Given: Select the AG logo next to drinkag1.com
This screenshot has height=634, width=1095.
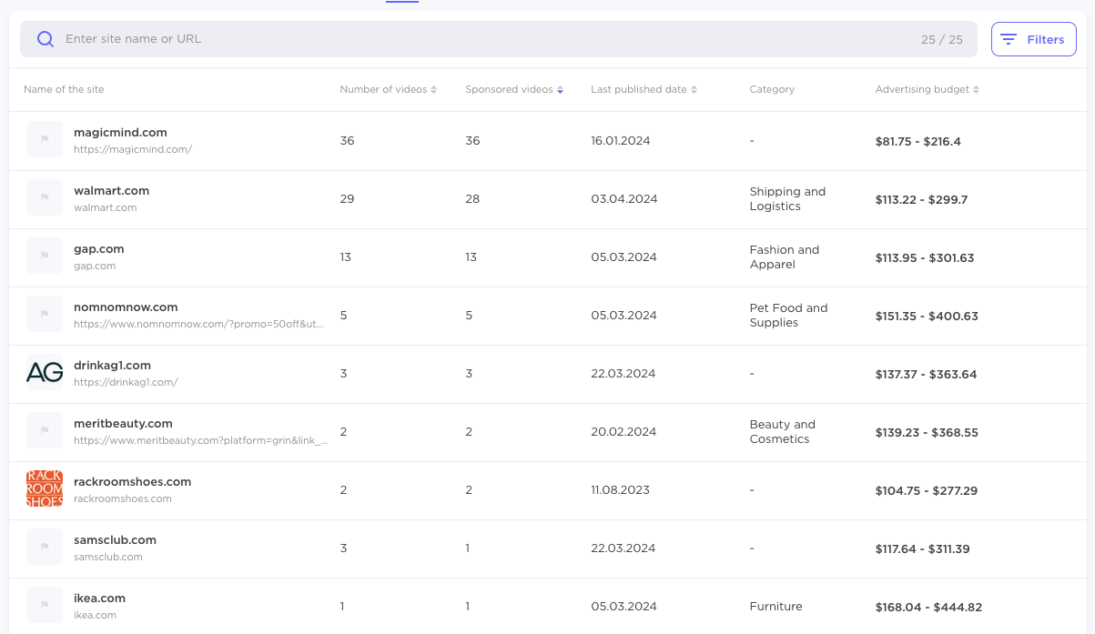Looking at the screenshot, I should pos(44,372).
